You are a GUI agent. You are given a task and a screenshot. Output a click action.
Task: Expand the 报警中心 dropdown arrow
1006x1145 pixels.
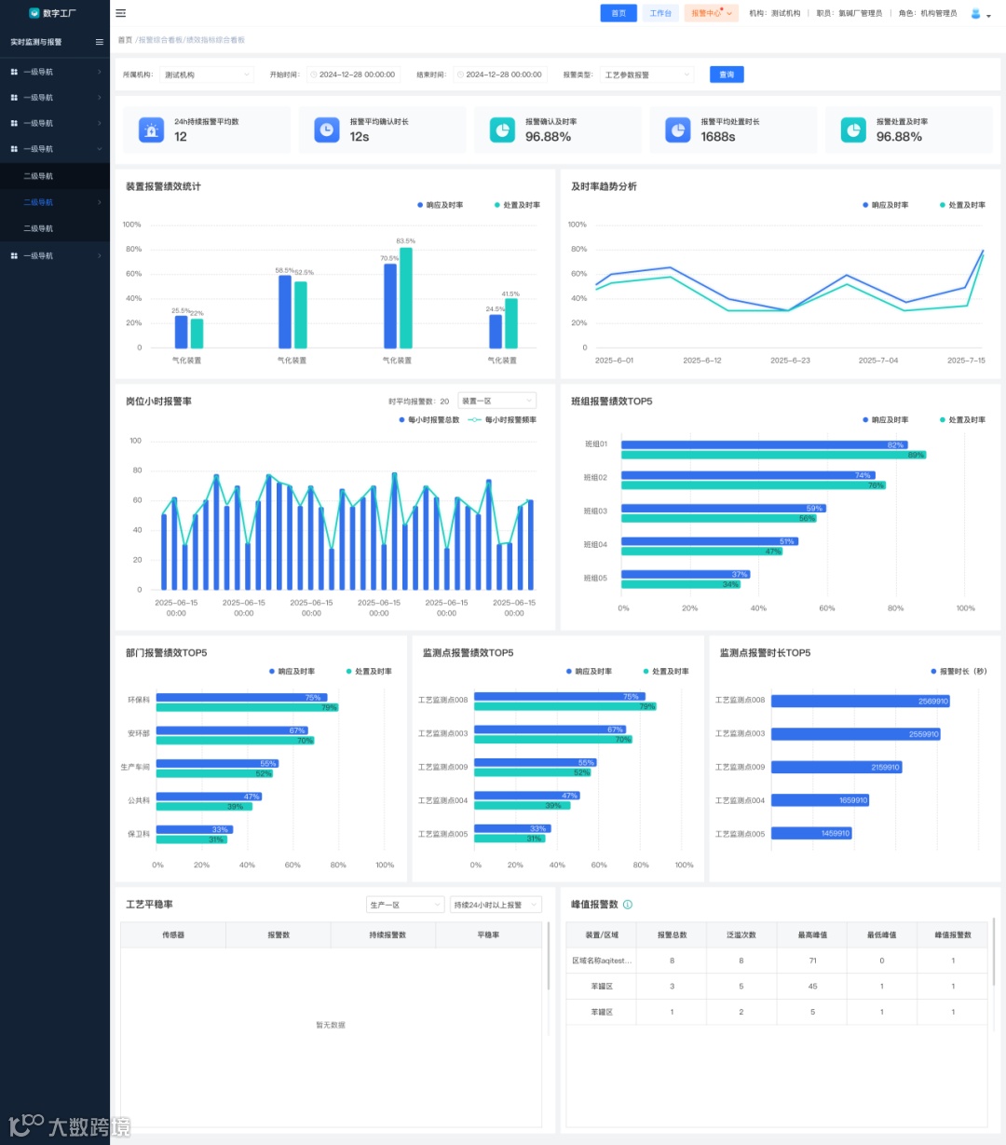click(729, 14)
